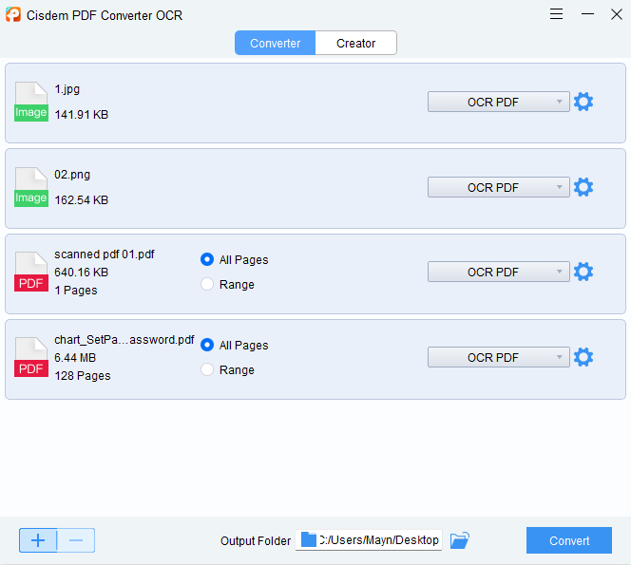Click the Output Folder label
Viewport: 631px width, 565px height.
click(x=256, y=541)
